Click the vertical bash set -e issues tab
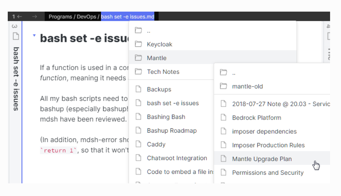The image size is (341, 196). (x=15, y=79)
